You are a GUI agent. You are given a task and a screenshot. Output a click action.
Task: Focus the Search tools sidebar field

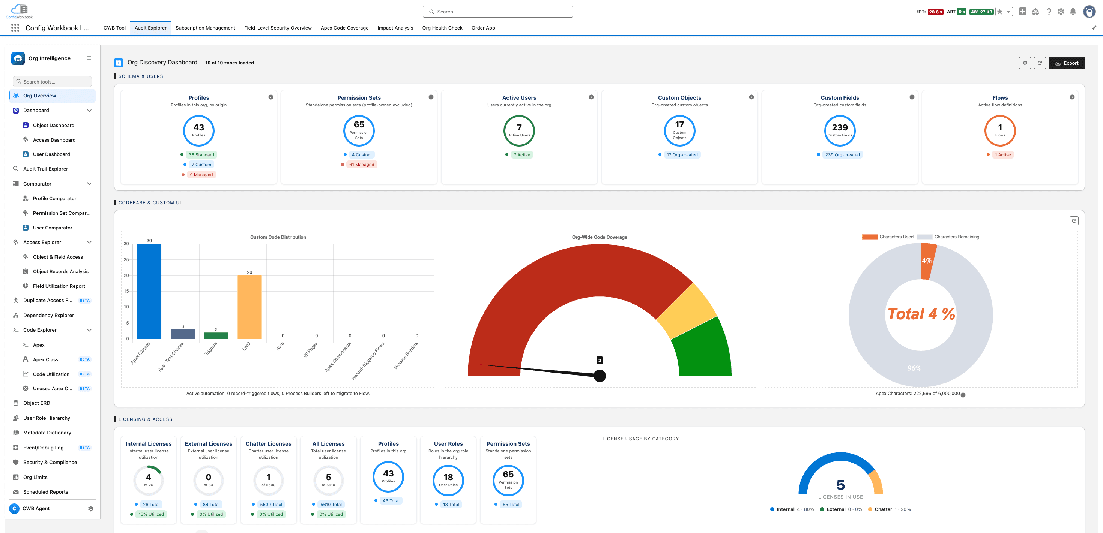pyautogui.click(x=52, y=82)
